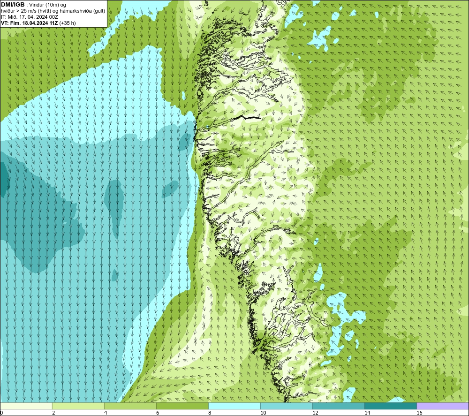The width and height of the screenshot is (469, 416).
Task: Click the legend label '8'
Action: [210, 413]
